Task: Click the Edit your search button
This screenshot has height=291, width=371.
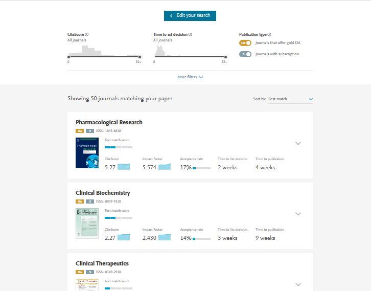Action: [190, 16]
